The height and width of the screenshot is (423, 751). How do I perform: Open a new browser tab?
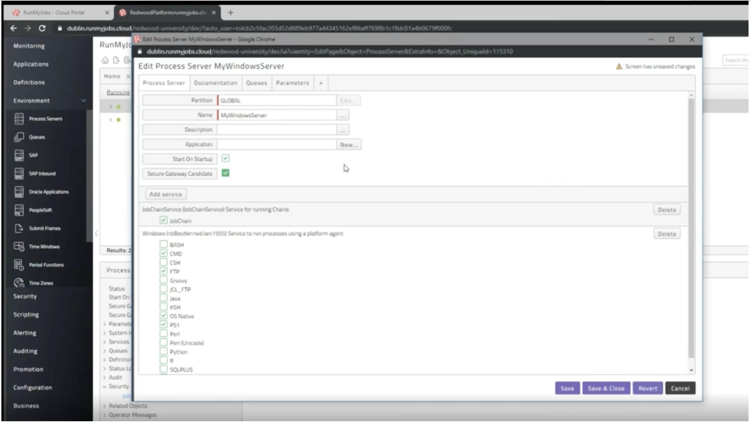(231, 13)
